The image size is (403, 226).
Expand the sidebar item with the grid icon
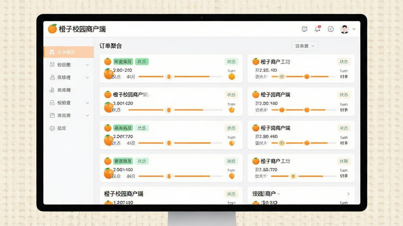tap(87, 65)
